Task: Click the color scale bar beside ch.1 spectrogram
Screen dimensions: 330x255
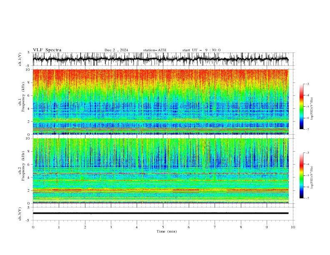Action: click(302, 107)
